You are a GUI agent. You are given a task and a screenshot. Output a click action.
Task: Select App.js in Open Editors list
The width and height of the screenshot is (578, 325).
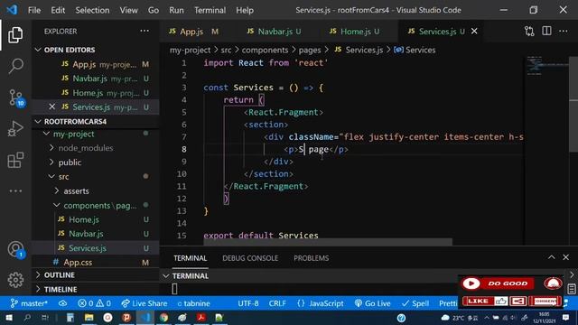84,64
